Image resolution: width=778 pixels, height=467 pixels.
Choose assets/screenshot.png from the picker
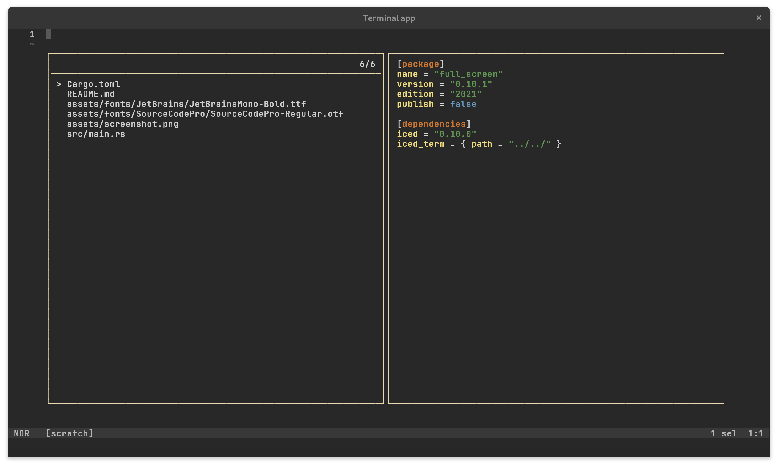tap(123, 124)
